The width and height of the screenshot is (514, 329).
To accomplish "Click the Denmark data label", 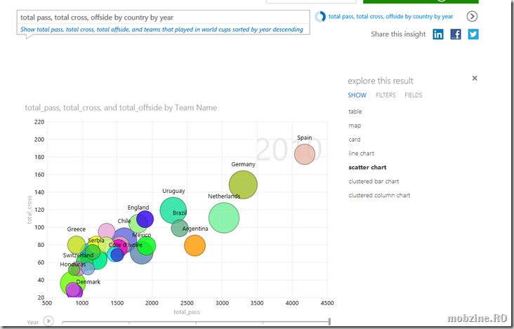I will [x=88, y=282].
